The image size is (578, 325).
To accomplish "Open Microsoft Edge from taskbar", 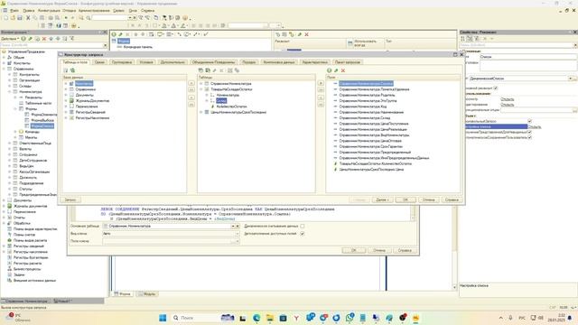I will [x=256, y=318].
